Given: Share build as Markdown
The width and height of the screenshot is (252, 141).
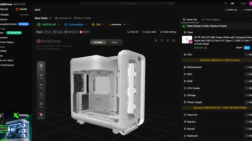Looking at the screenshot, I should (71, 32).
